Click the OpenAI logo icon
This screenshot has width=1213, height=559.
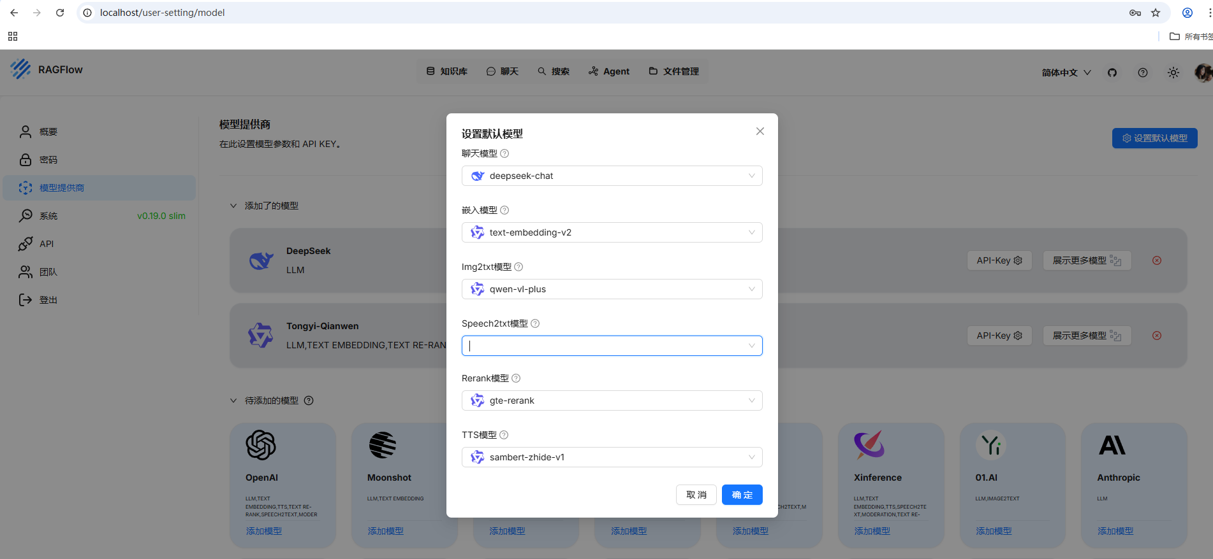(261, 445)
